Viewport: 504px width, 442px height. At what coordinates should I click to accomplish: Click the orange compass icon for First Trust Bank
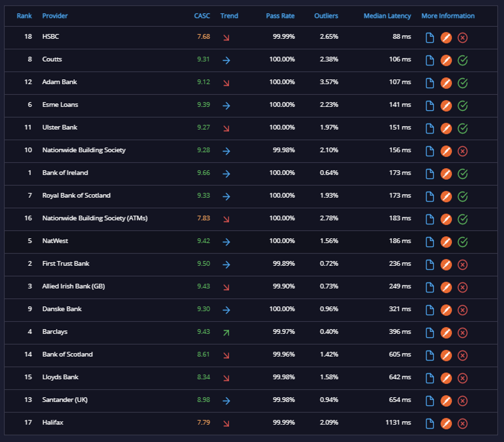pyautogui.click(x=446, y=265)
